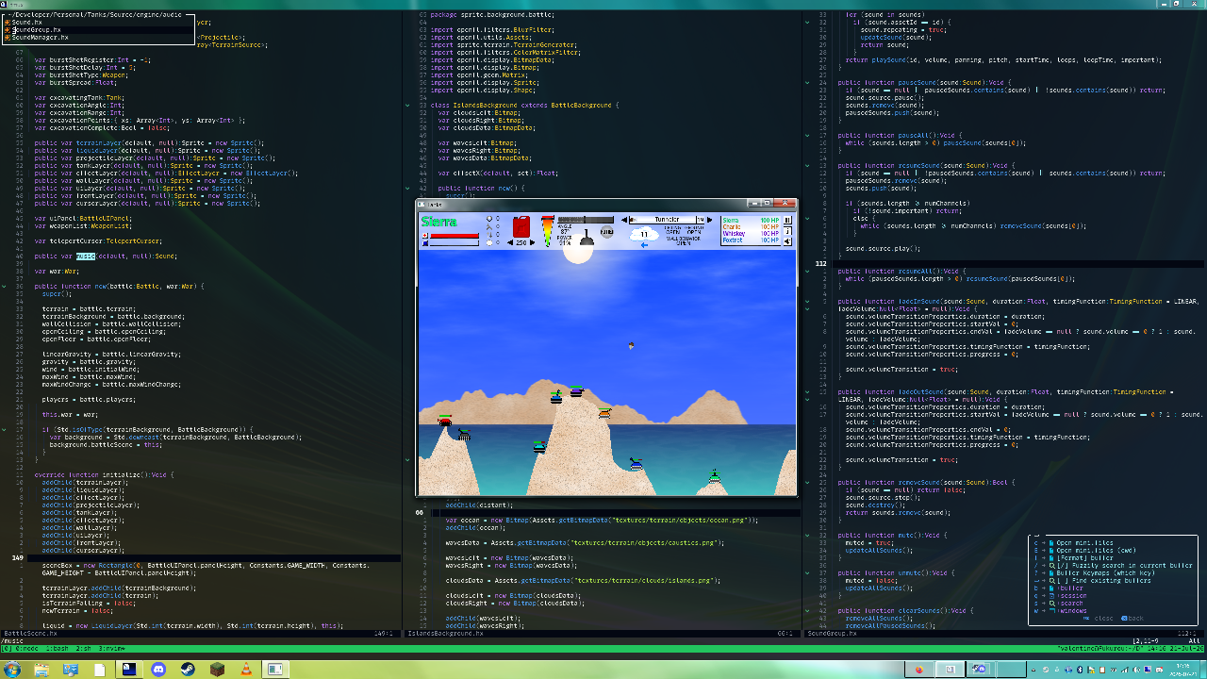Screen dimensions: 1207x679
Task: Expand the '+session' group
Action: pos(1072,596)
